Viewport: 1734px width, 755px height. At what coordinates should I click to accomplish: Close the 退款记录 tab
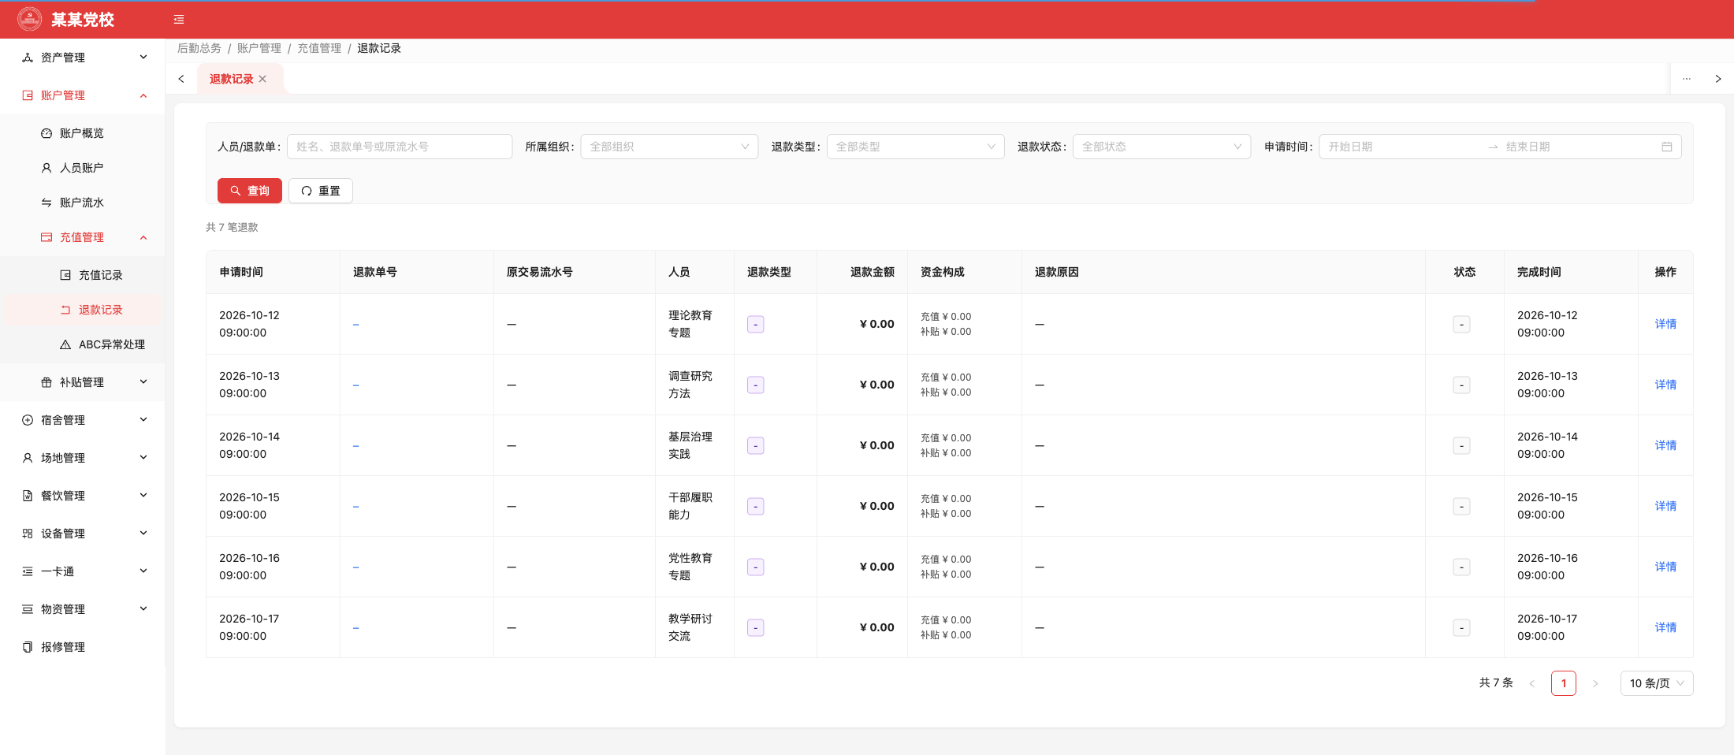pos(262,79)
